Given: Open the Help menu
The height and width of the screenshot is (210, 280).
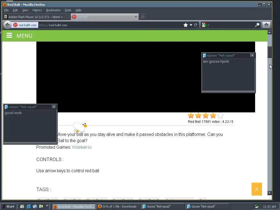Looking at the screenshot, I should point(78,10).
